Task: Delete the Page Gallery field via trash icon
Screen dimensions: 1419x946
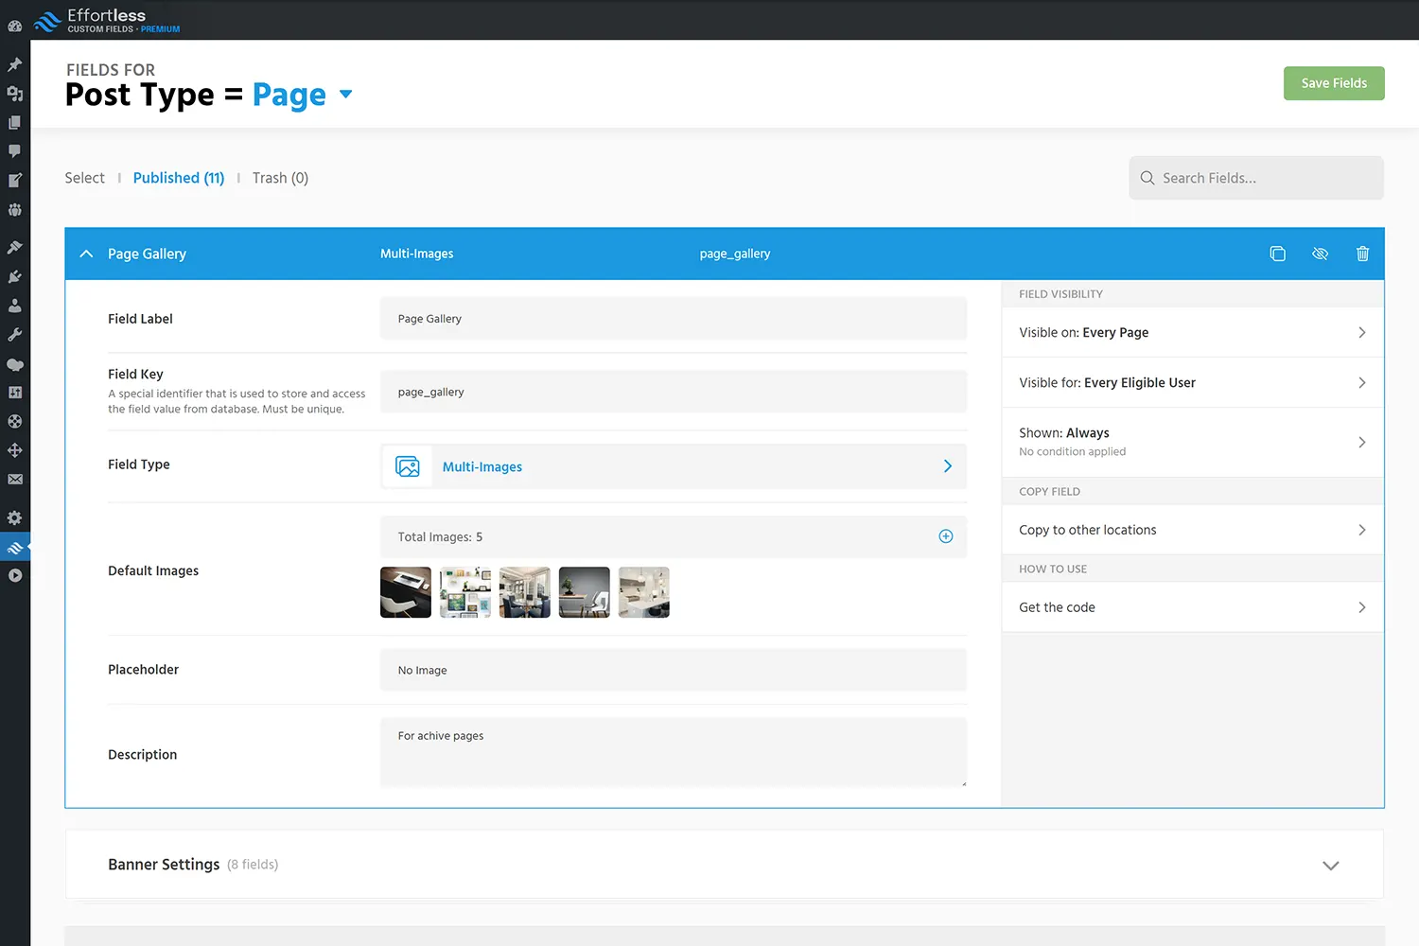Action: coord(1362,254)
